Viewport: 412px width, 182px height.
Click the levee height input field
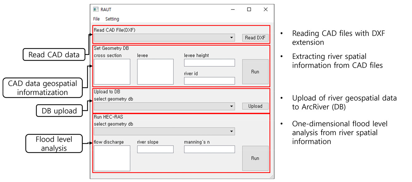click(209, 63)
